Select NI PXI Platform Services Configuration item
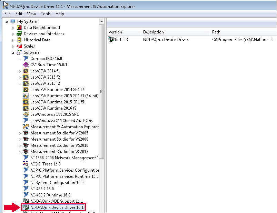Viewport: 277px width, 213px height. pos(65,170)
